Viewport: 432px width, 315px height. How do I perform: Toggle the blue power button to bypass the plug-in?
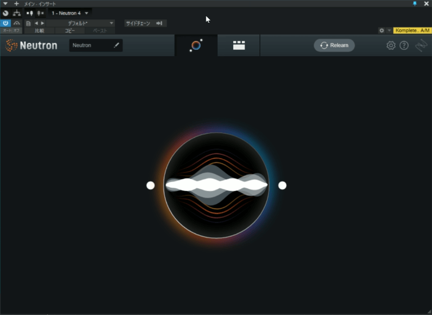tap(5, 23)
